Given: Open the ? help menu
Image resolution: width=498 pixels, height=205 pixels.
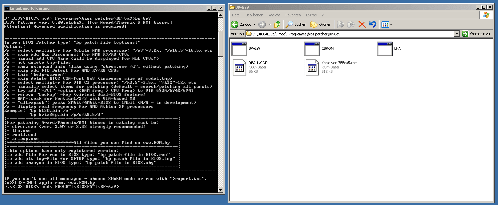Looking at the screenshot, I should 322,15.
